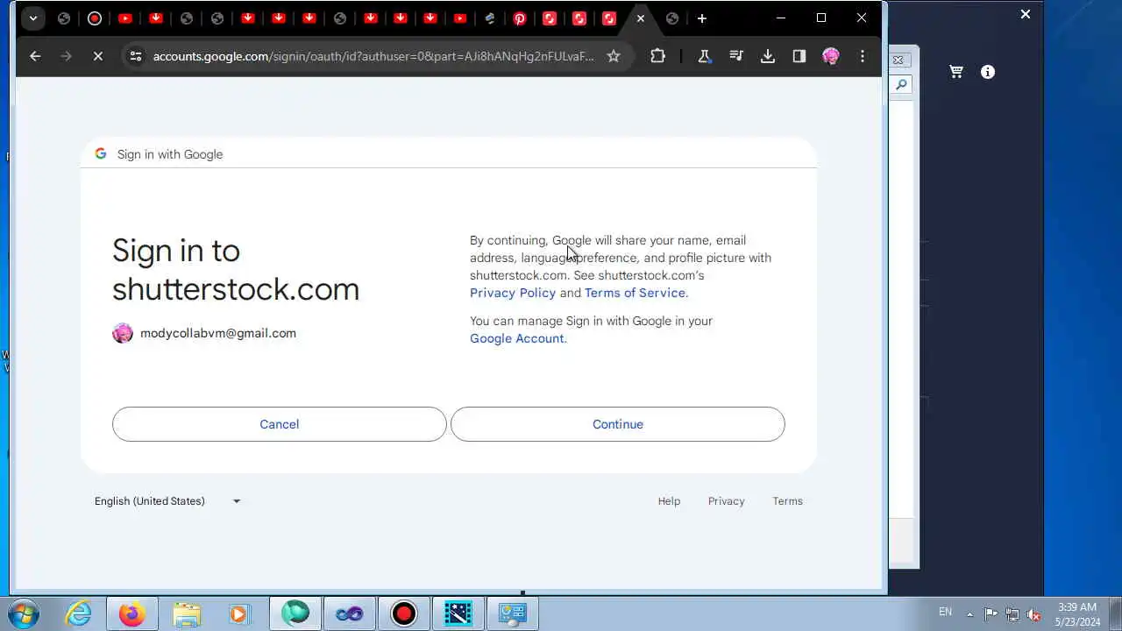
Task: Click the muted volume tray icon
Action: tap(1034, 613)
